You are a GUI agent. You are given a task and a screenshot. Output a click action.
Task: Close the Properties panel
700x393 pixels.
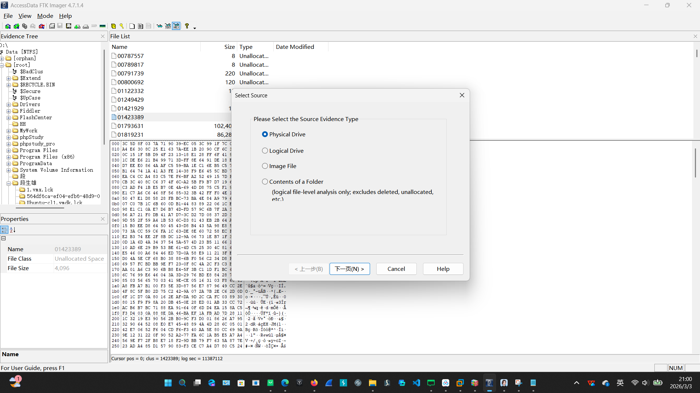point(103,219)
